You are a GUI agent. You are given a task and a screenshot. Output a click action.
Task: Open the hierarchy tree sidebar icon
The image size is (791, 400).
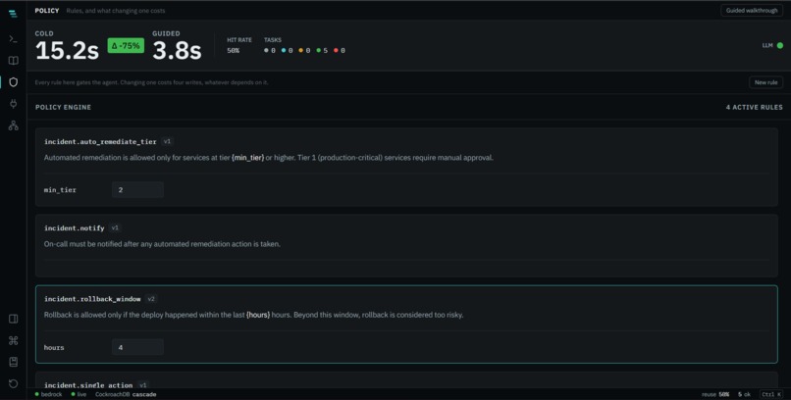click(x=13, y=125)
